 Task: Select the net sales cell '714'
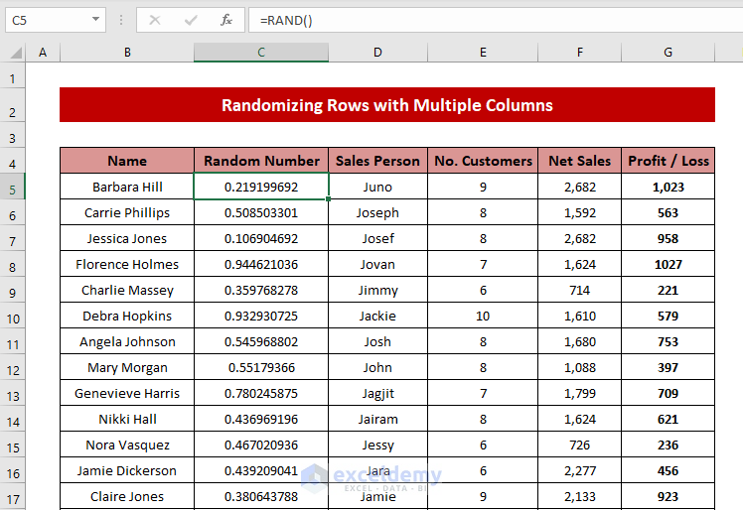tap(579, 290)
